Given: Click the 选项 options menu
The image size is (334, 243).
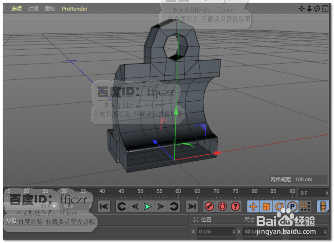Looking at the screenshot, I should point(16,9).
